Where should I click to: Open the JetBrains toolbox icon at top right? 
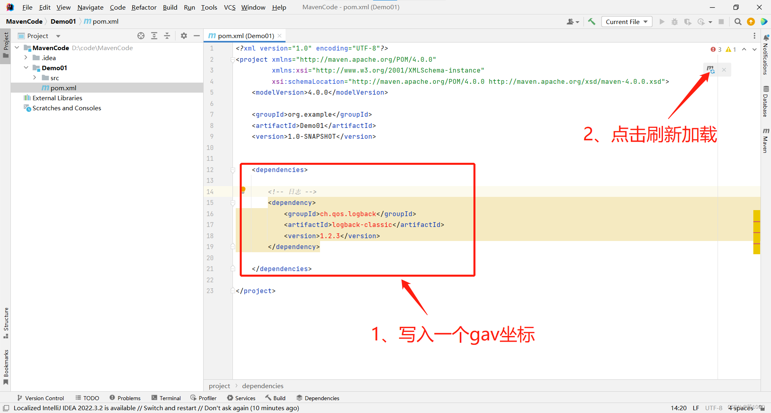coord(764,22)
